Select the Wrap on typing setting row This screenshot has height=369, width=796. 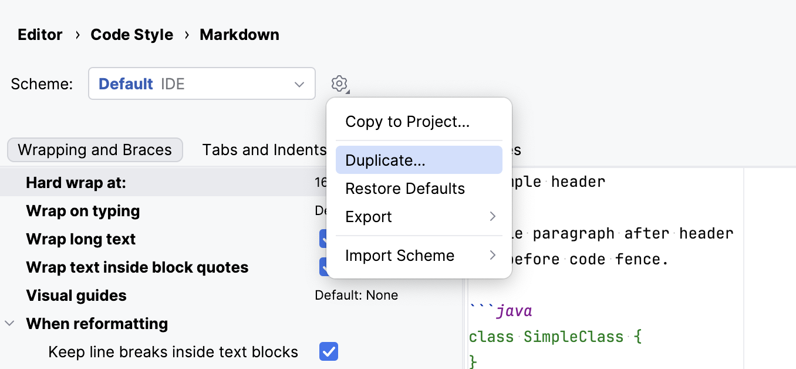[83, 211]
